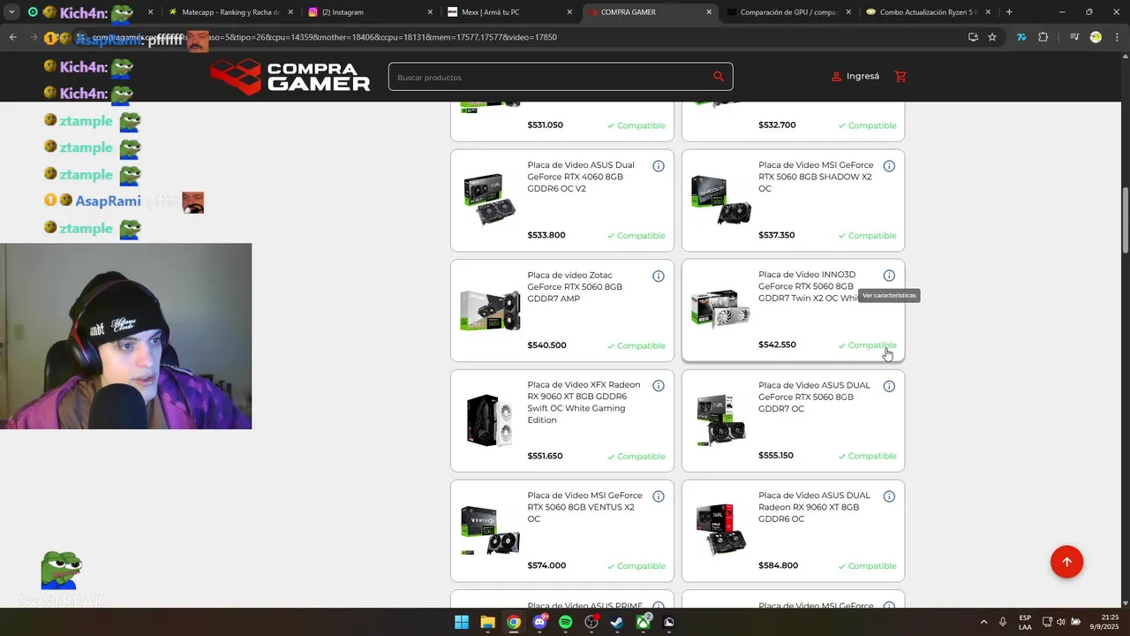Image resolution: width=1130 pixels, height=636 pixels.
Task: Open File Explorer from taskbar
Action: [x=487, y=622]
